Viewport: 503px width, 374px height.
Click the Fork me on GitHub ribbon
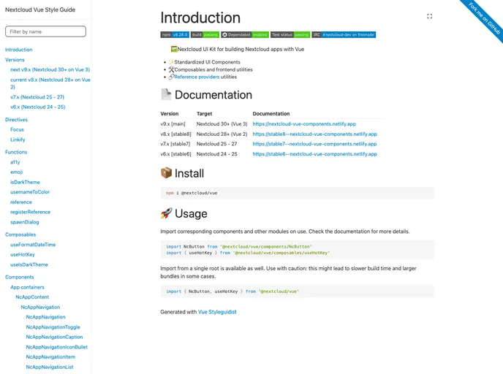click(484, 18)
